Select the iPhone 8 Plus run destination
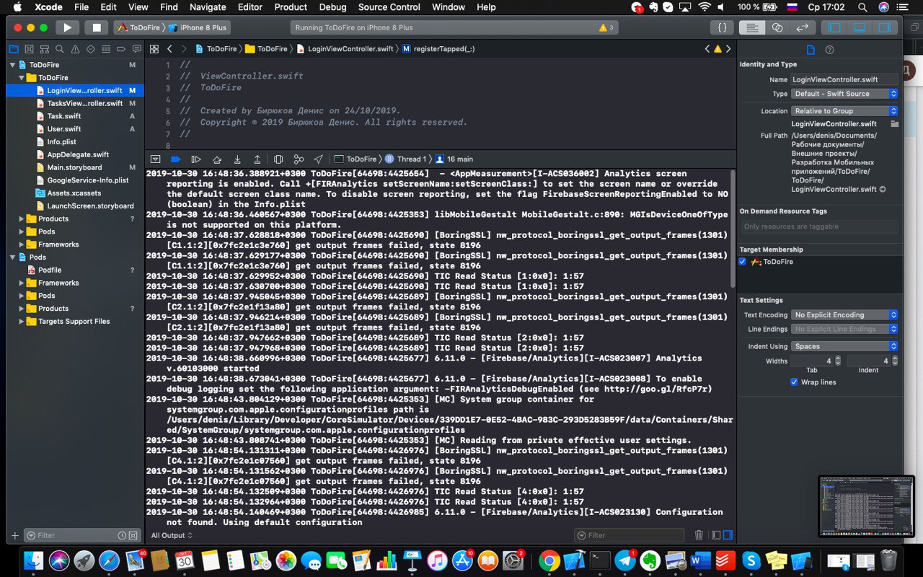923x577 pixels. pyautogui.click(x=197, y=27)
